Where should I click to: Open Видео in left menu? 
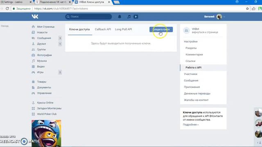(x=41, y=67)
